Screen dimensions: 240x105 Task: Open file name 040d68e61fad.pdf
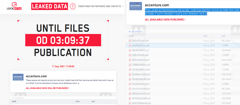[x=140, y=84]
